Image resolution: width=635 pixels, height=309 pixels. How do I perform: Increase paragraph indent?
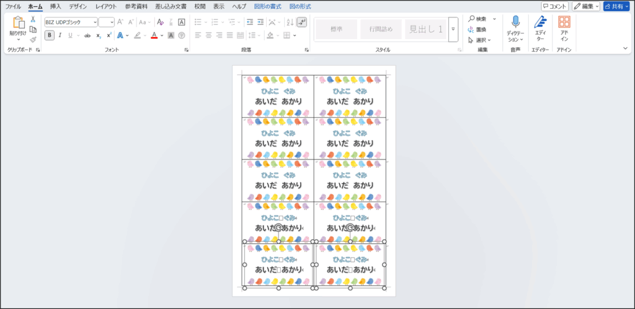tap(260, 22)
